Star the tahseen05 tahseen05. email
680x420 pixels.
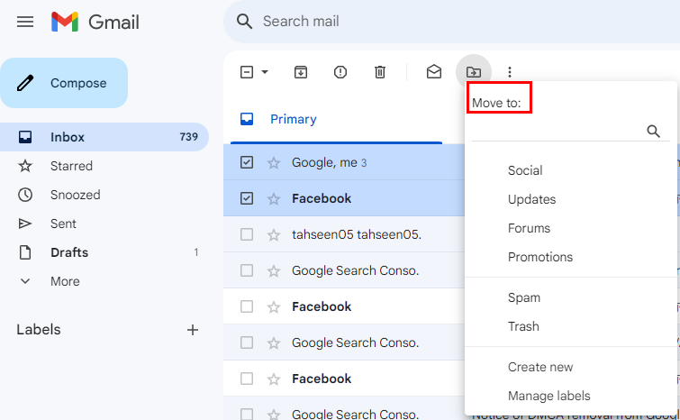(x=274, y=234)
